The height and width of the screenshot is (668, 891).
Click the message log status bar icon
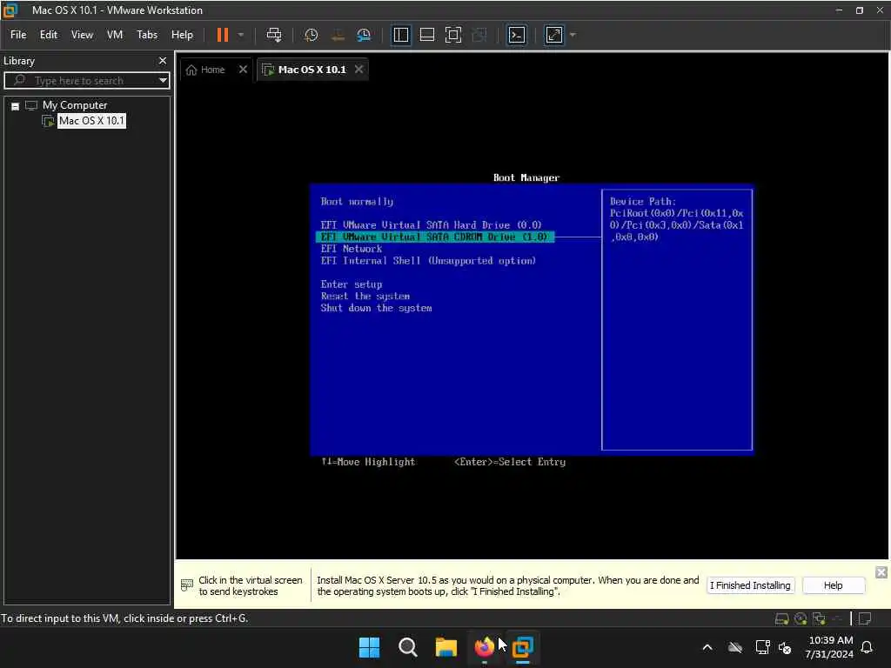tap(865, 619)
